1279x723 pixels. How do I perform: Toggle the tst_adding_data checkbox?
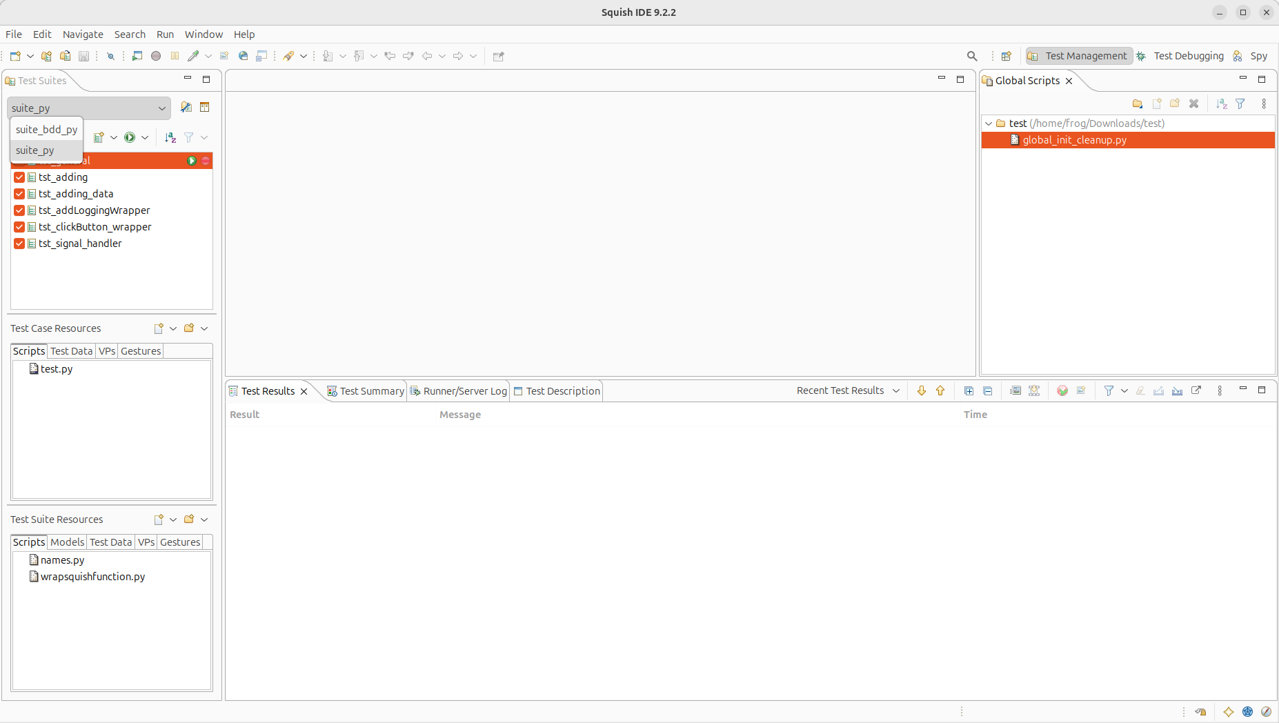point(19,194)
